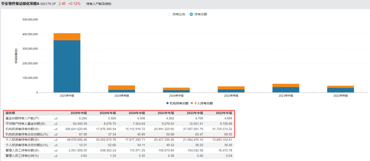Click the cell value 69.55

(x=229, y=134)
